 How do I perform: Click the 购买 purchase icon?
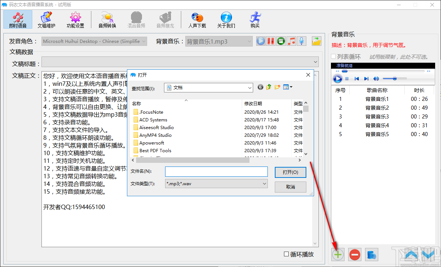(255, 19)
